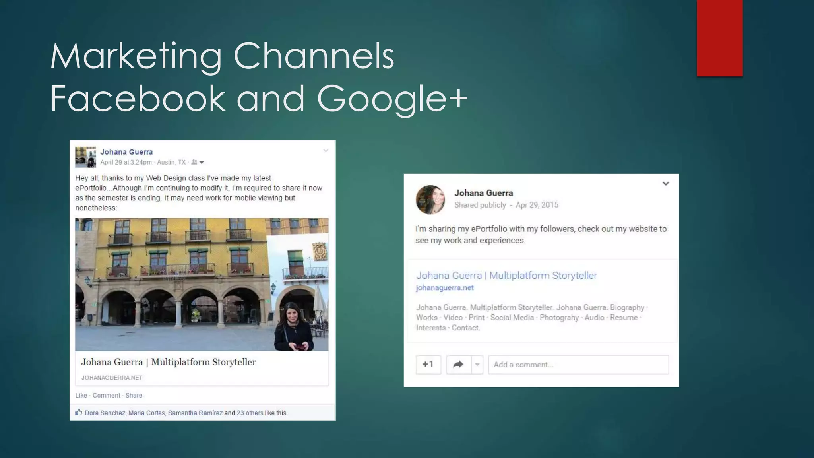Open the Facebook post options chevron
Image resolution: width=814 pixels, height=458 pixels.
[326, 151]
